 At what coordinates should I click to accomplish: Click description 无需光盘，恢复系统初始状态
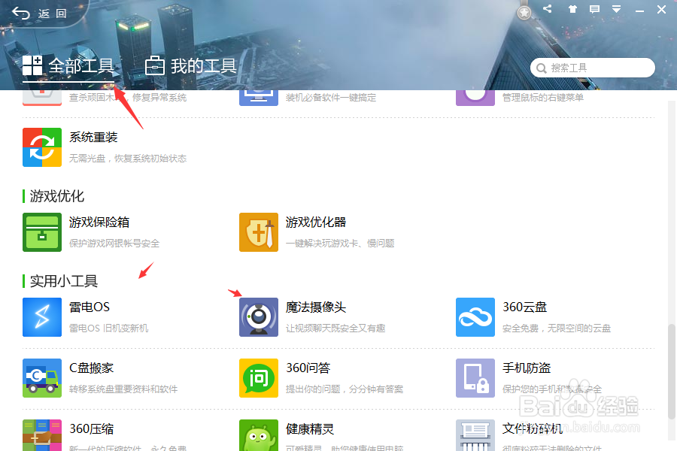(128, 159)
